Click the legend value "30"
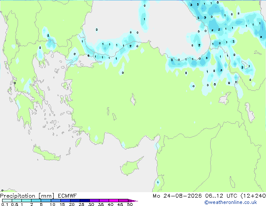This screenshot has width=266, height=206. pyautogui.click(x=91, y=204)
